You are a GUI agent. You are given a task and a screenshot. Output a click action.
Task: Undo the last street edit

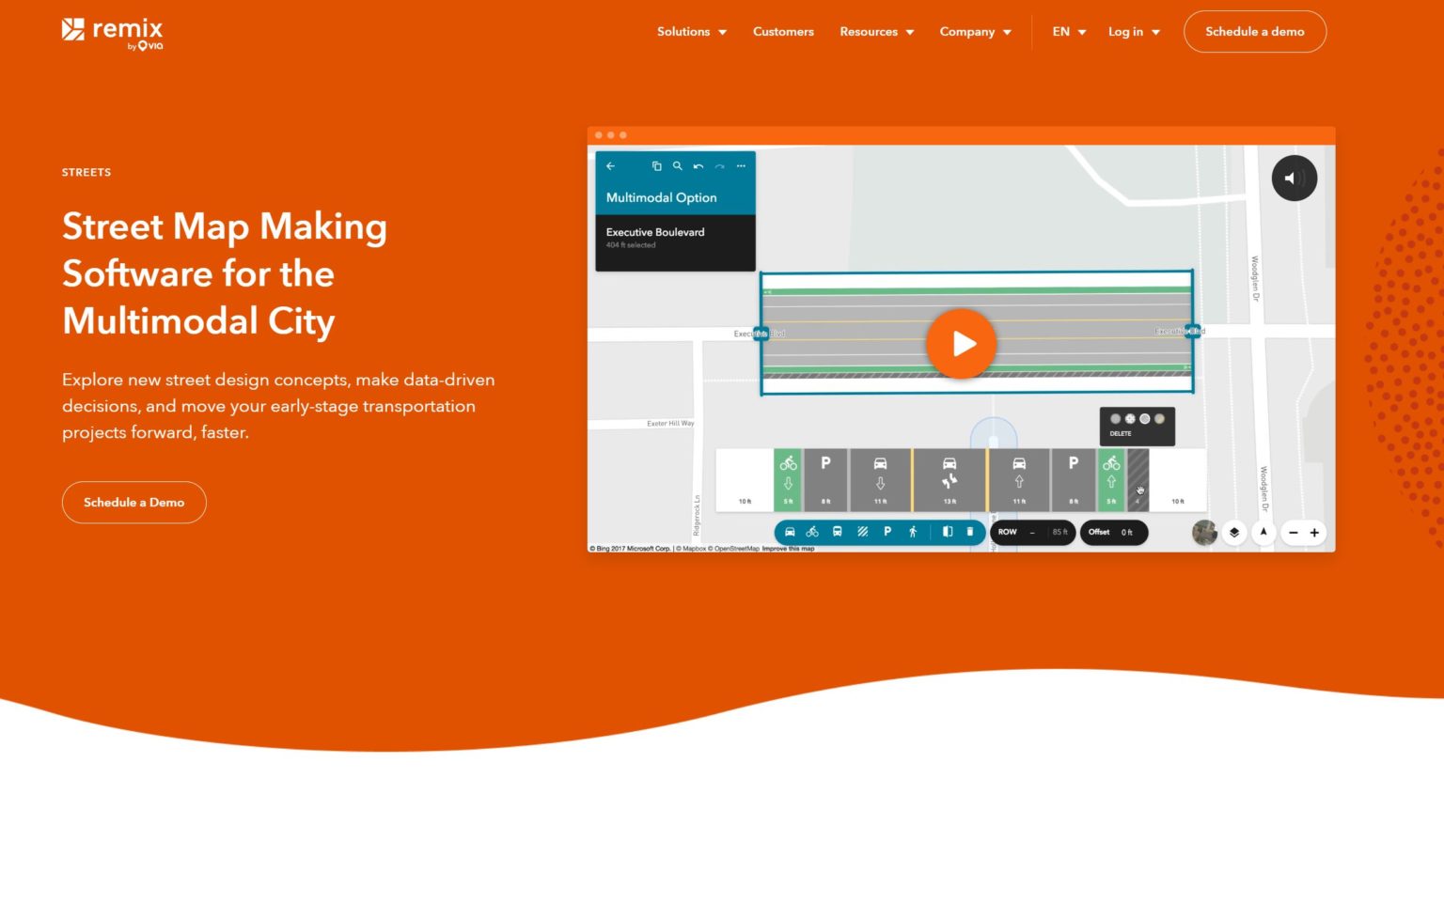pos(698,166)
